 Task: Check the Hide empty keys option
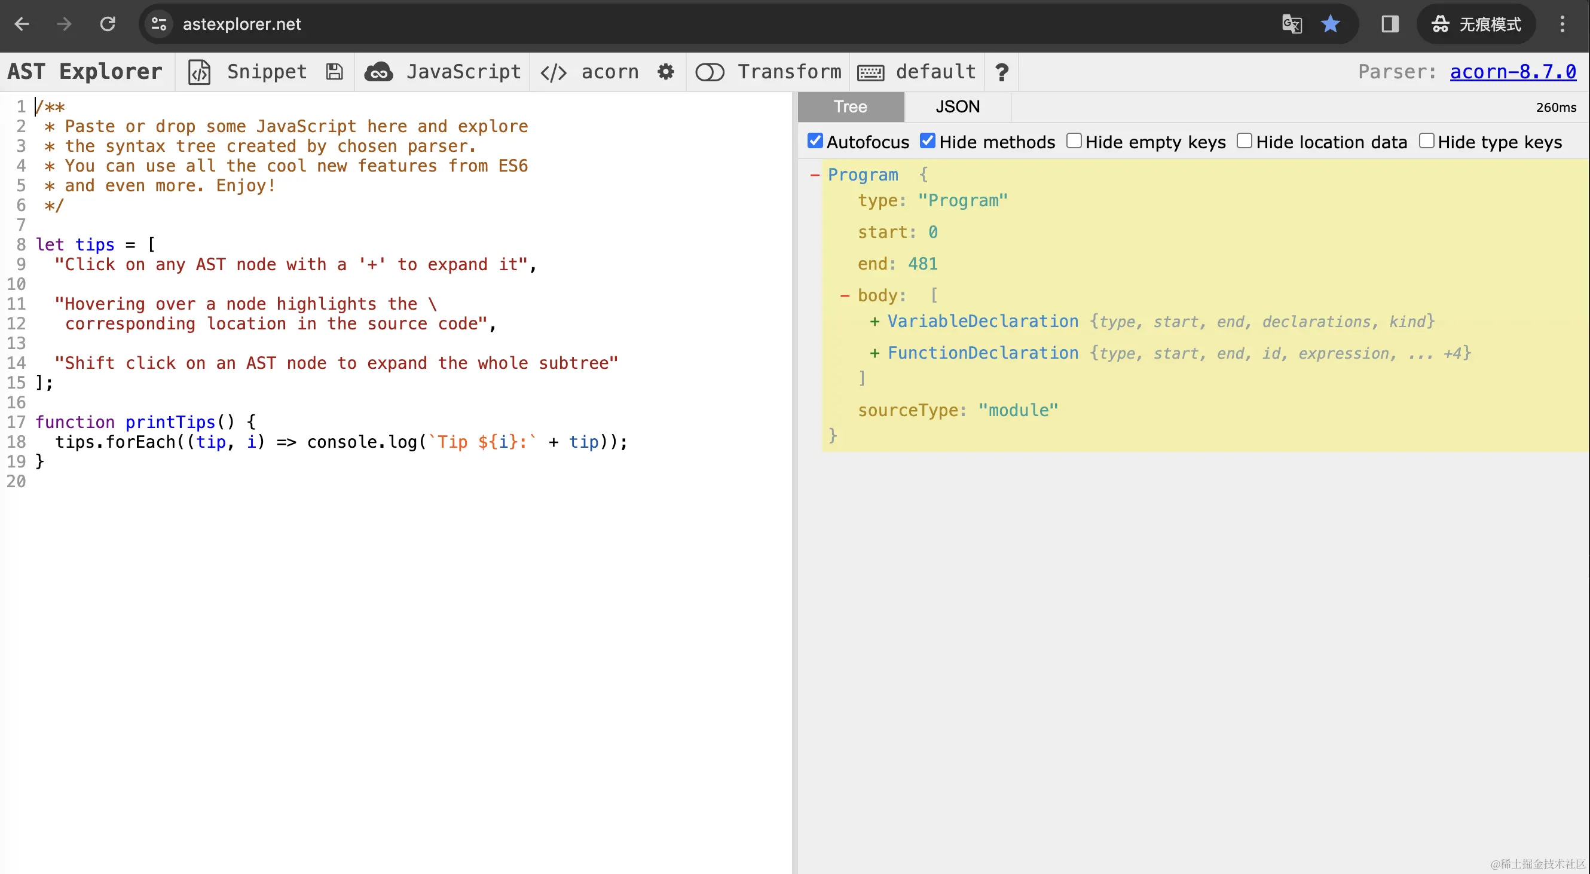[1074, 141]
